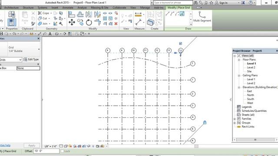Toggle grid 14 bubble visibility checkbox
278x156 pixels.
[181, 43]
